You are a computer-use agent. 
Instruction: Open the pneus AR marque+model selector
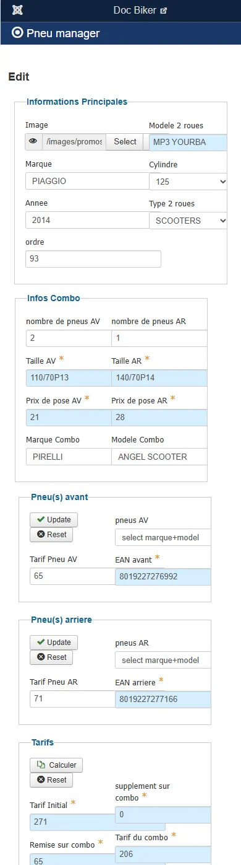[x=163, y=661]
